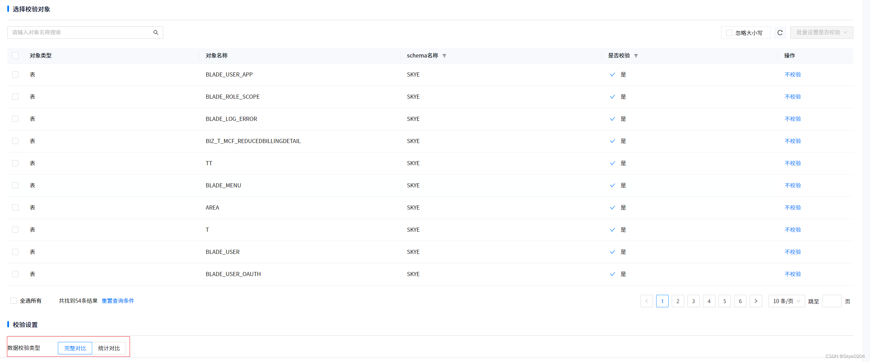Image resolution: width=870 pixels, height=362 pixels.
Task: Select the T row checkbox
Action: pyautogui.click(x=15, y=230)
